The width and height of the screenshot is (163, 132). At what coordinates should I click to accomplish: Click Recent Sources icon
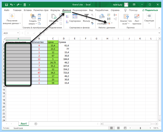coord(39,23)
